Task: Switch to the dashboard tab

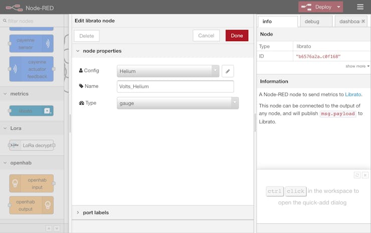Action: point(349,22)
